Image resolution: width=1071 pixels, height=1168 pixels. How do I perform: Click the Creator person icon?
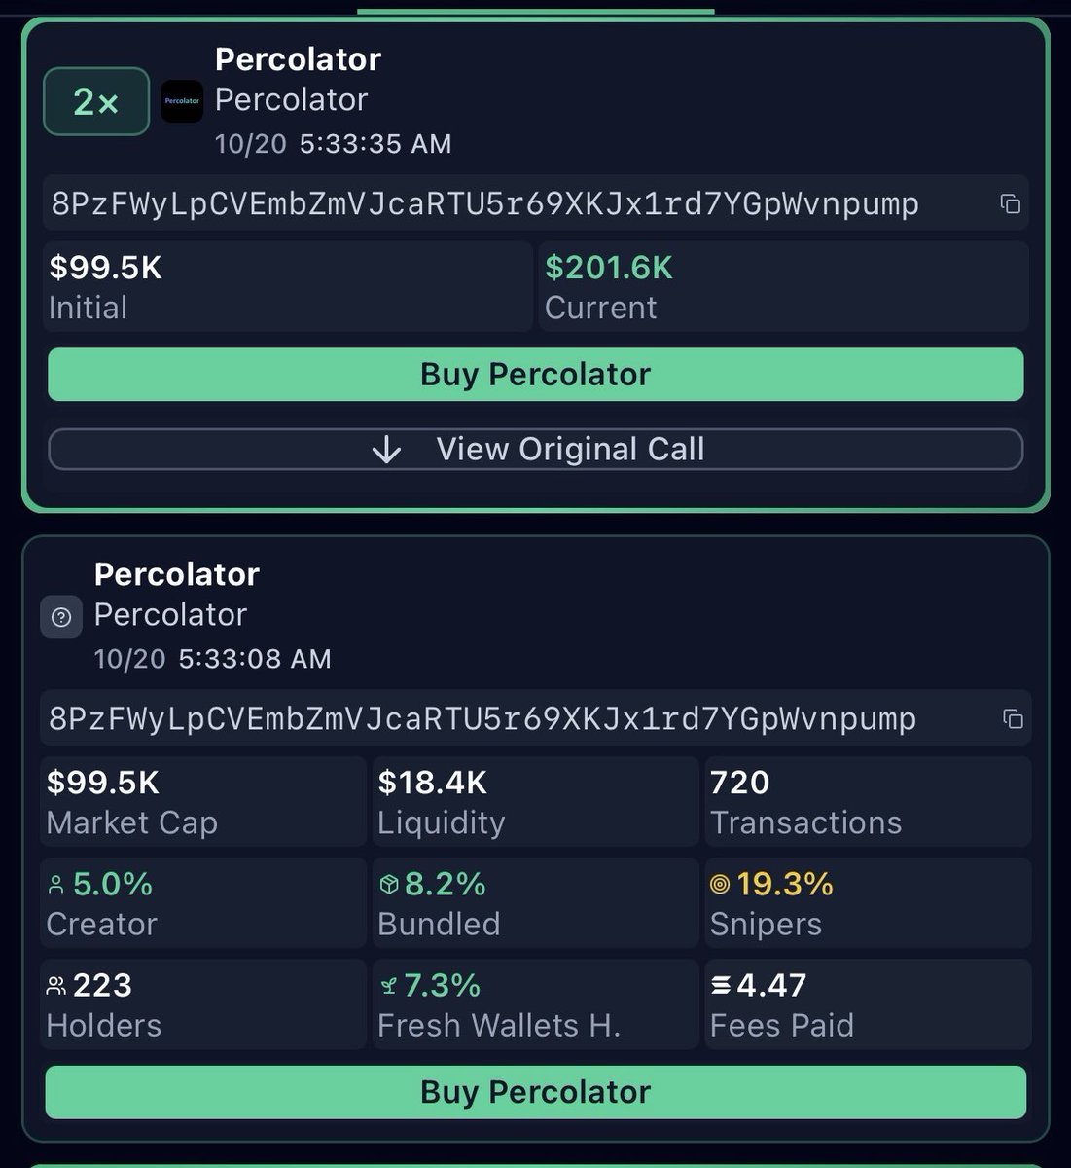pyautogui.click(x=56, y=885)
